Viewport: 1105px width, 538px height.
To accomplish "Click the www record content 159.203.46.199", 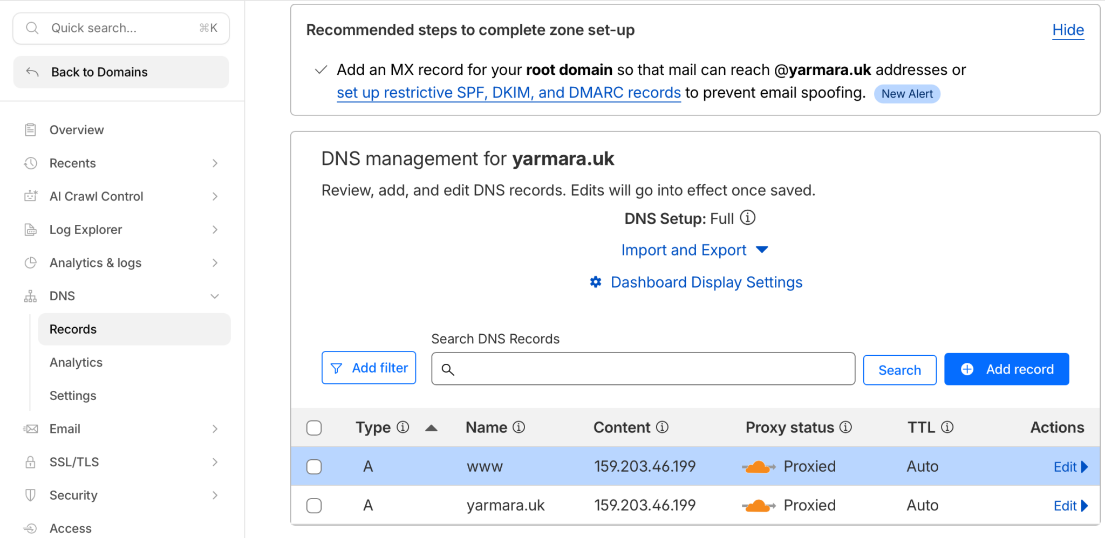I will [645, 467].
